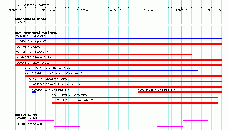
Task: Open nsv5552557 (ByrskaBishop2022) label
Action: point(48,68)
